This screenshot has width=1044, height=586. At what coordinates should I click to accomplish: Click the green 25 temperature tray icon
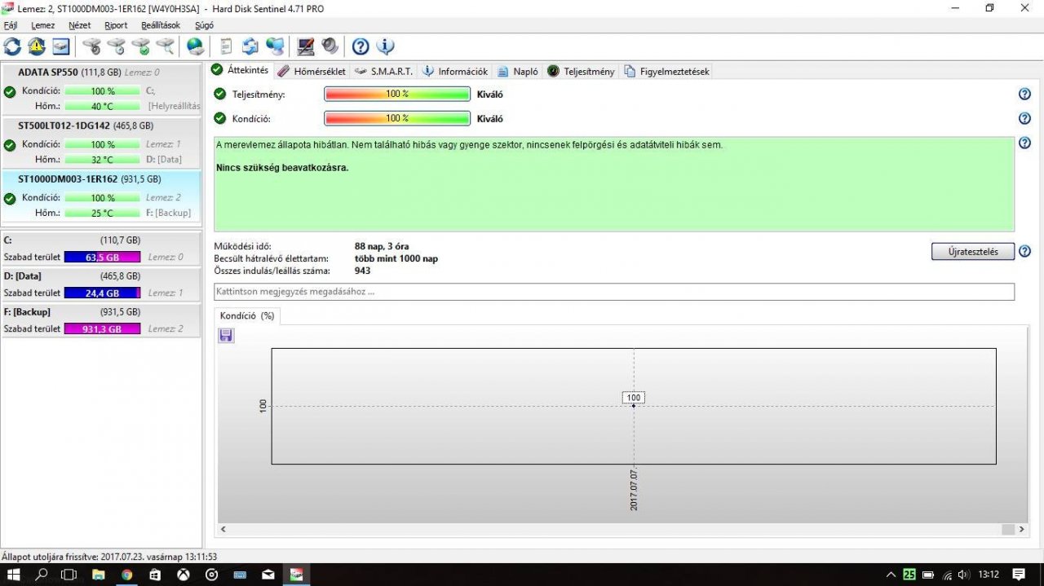coord(909,575)
